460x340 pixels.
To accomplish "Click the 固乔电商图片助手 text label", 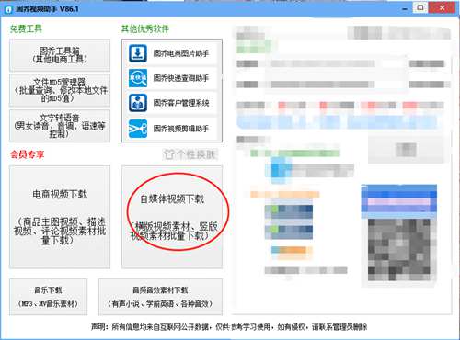I will [x=181, y=53].
